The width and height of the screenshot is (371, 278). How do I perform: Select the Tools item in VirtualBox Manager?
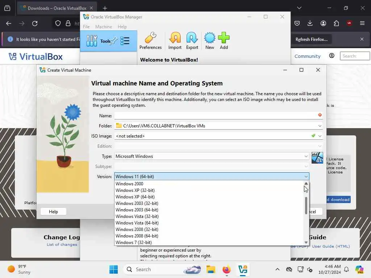coord(109,41)
